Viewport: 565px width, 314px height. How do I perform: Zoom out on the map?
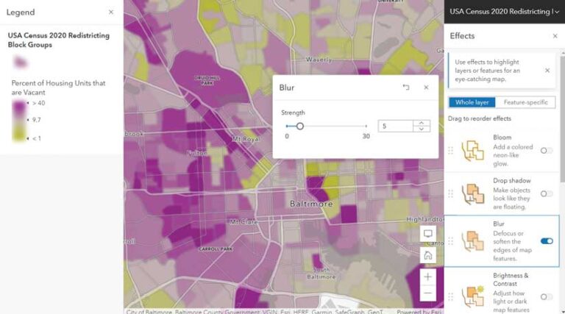427,293
